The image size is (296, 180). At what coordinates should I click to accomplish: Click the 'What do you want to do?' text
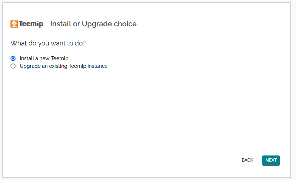tap(48, 43)
